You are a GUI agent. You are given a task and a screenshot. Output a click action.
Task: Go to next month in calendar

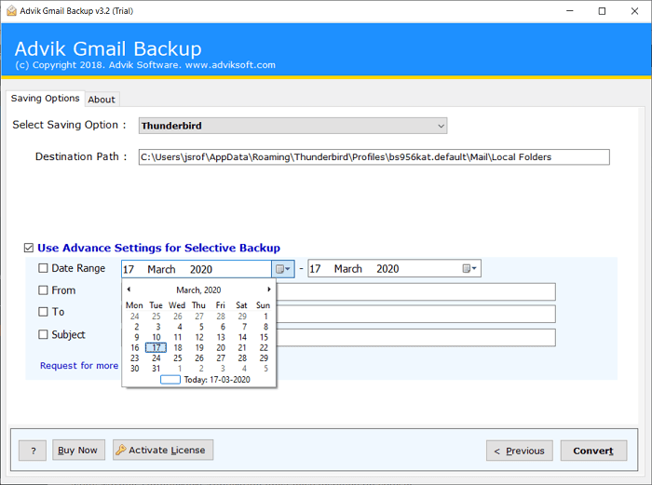(269, 290)
